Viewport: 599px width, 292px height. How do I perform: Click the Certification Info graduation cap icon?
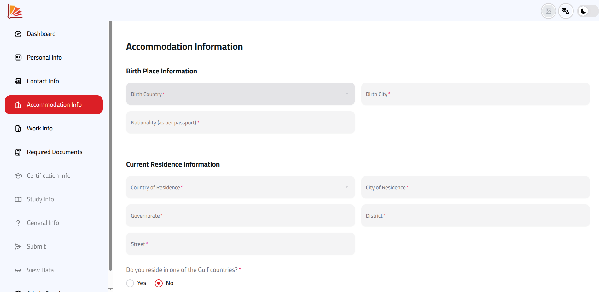pos(18,176)
